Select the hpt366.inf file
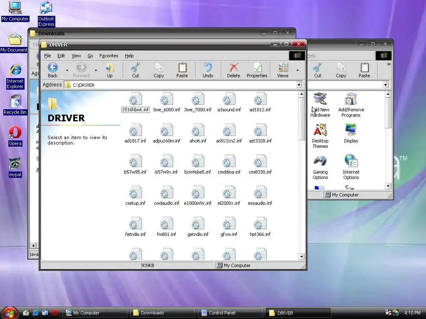Screen dimensions: 426x319 pyautogui.click(x=260, y=227)
